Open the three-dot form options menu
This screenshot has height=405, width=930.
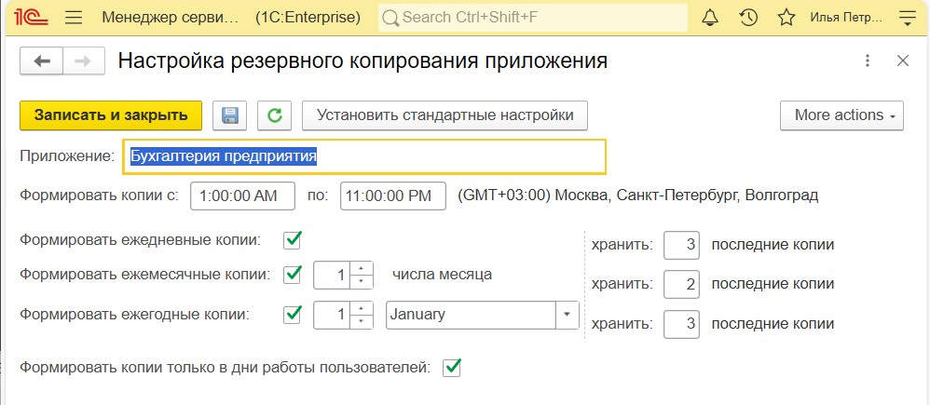[868, 61]
